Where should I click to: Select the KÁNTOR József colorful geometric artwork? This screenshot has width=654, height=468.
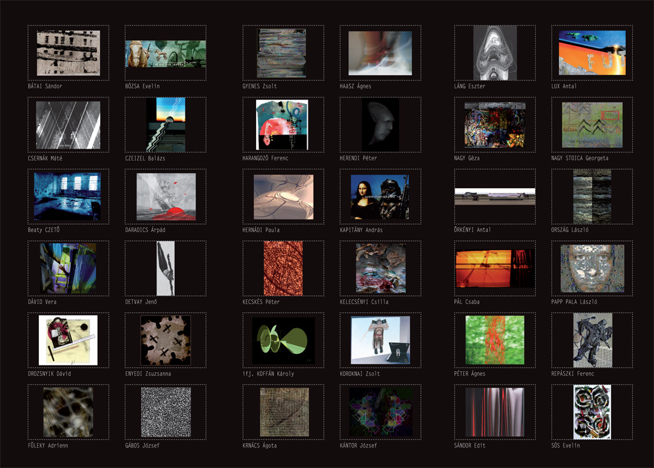[380, 412]
